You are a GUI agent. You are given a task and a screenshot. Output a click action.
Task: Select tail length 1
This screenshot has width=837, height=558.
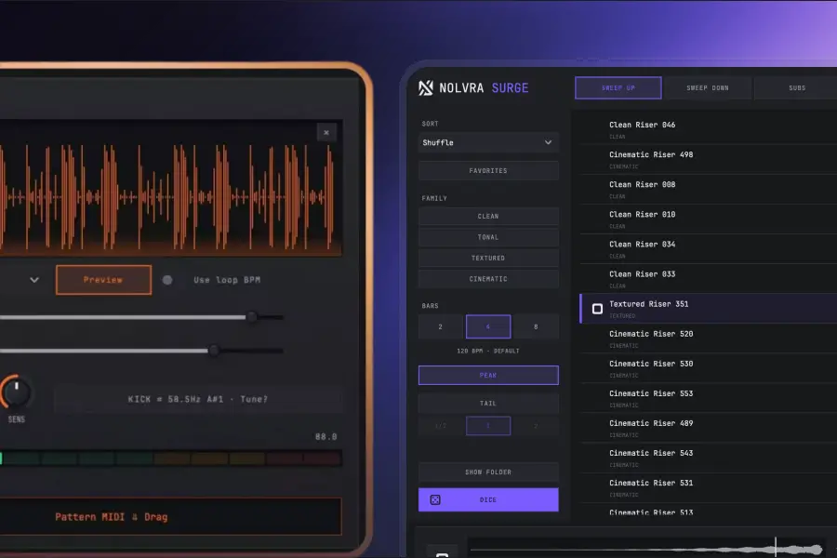click(x=488, y=426)
